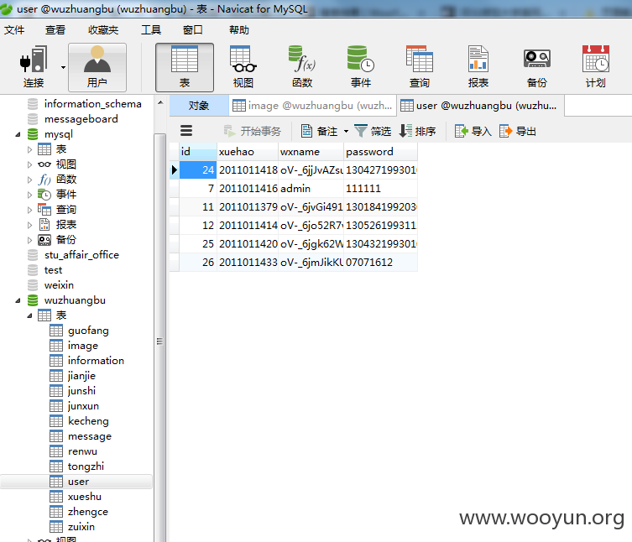632x542 pixels.
Task: Collapse the 表 node under wuzhuangbu
Action: coord(29,315)
